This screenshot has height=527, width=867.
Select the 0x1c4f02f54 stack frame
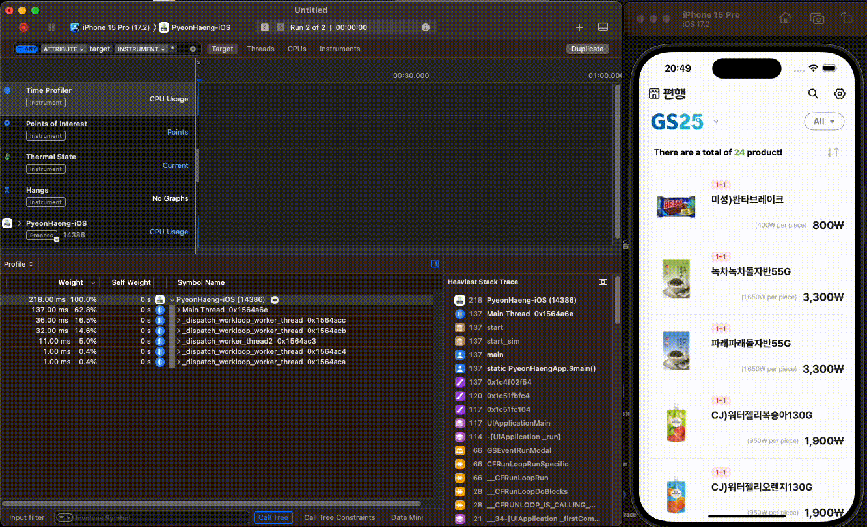point(509,382)
